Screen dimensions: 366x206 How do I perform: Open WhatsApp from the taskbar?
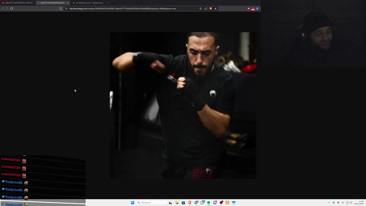click(x=202, y=203)
